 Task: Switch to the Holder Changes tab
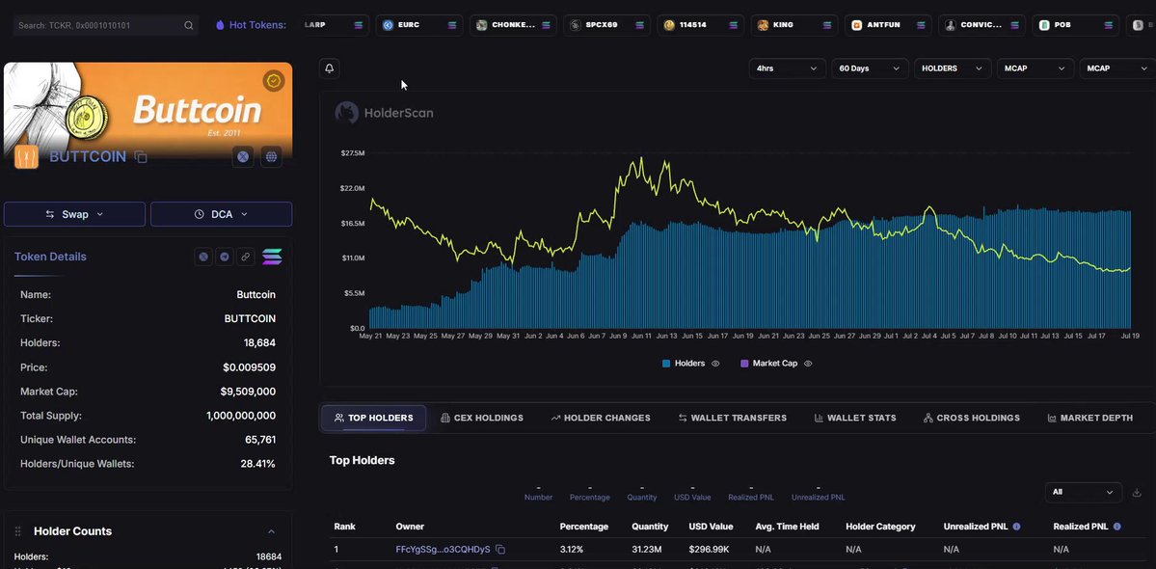pyautogui.click(x=601, y=418)
